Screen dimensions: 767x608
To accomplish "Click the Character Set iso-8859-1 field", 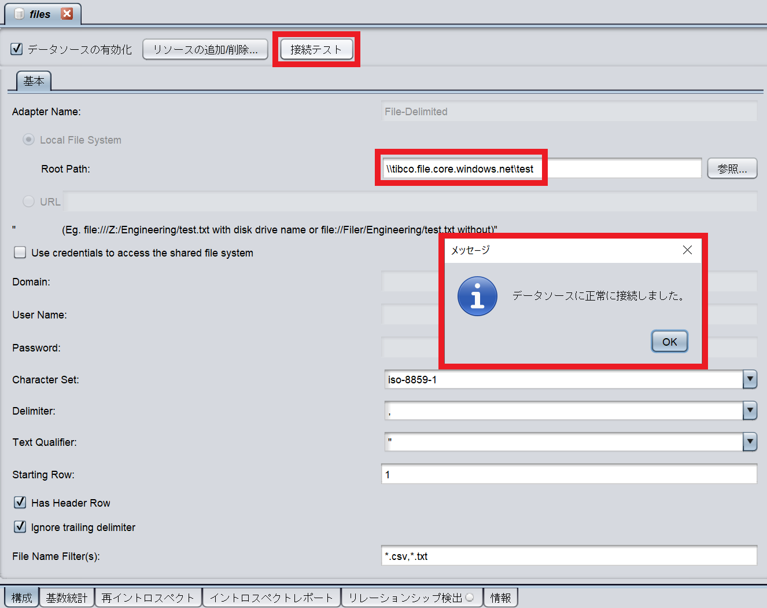I will point(563,379).
